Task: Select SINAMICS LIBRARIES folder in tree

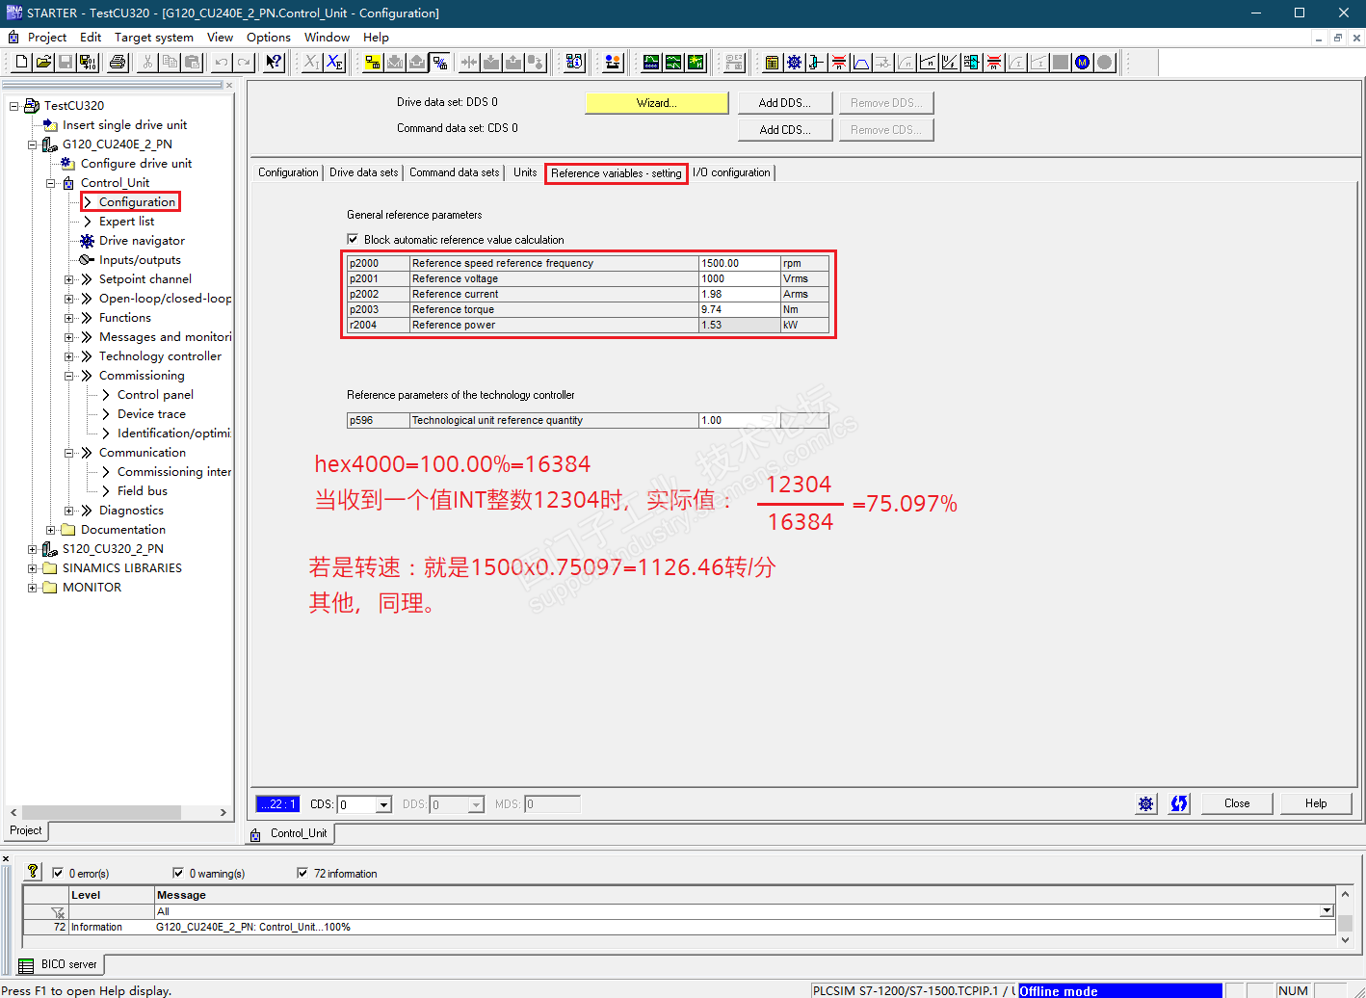Action: [x=122, y=568]
